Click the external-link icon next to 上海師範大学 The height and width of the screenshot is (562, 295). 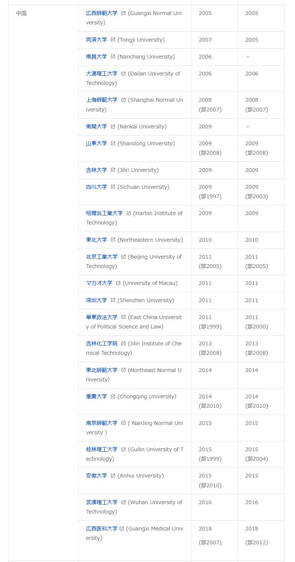[x=123, y=100]
